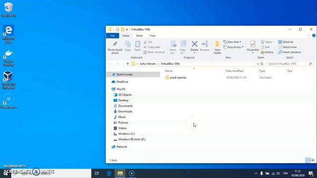Screen dimensions: 317x178
Task: Open Explorer help question mark icon
Action: (314, 36)
